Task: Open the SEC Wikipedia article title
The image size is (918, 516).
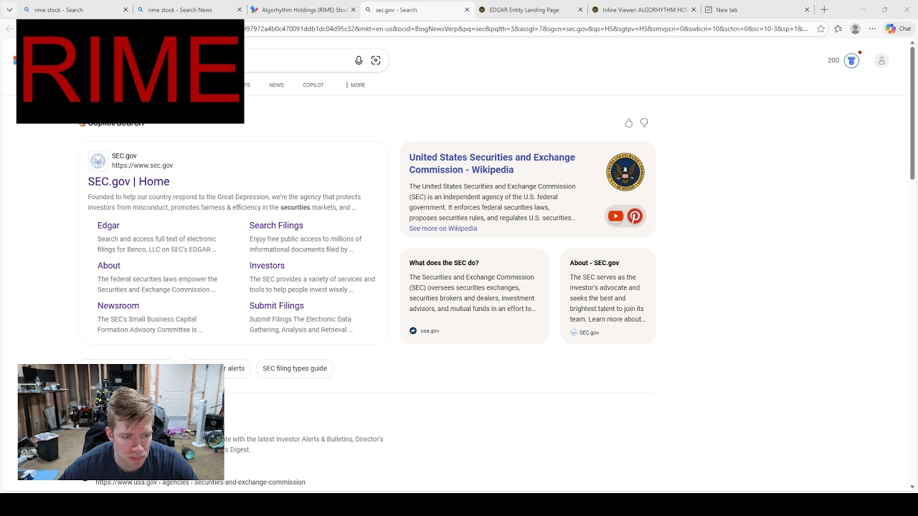Action: (492, 163)
